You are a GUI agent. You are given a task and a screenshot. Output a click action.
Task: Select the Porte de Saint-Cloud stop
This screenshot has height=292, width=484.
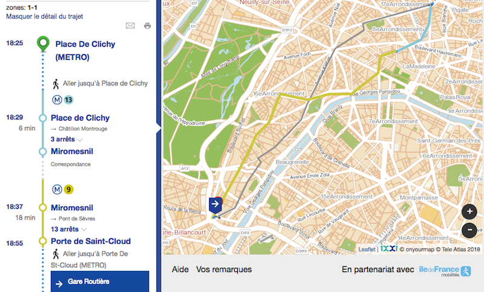[91, 241]
